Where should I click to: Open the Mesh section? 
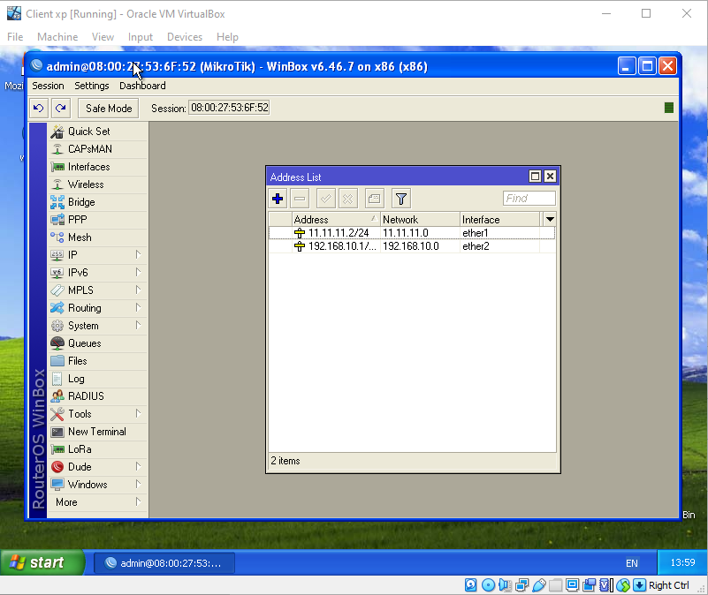[x=98, y=237]
